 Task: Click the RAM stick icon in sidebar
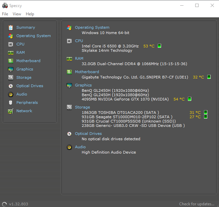(x=11, y=53)
